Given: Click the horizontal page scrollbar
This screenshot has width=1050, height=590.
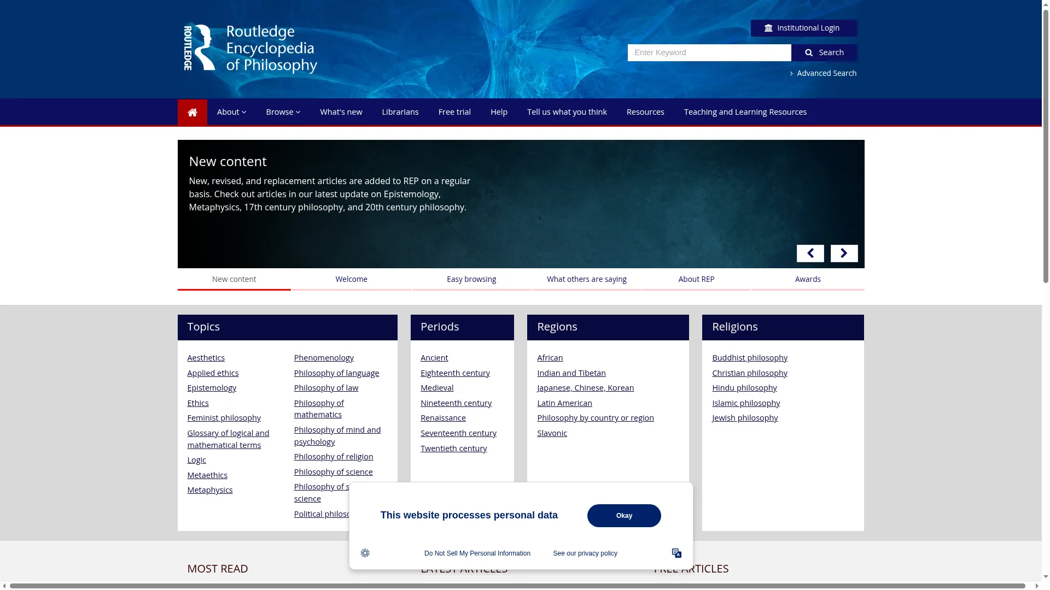Looking at the screenshot, I should (x=517, y=586).
